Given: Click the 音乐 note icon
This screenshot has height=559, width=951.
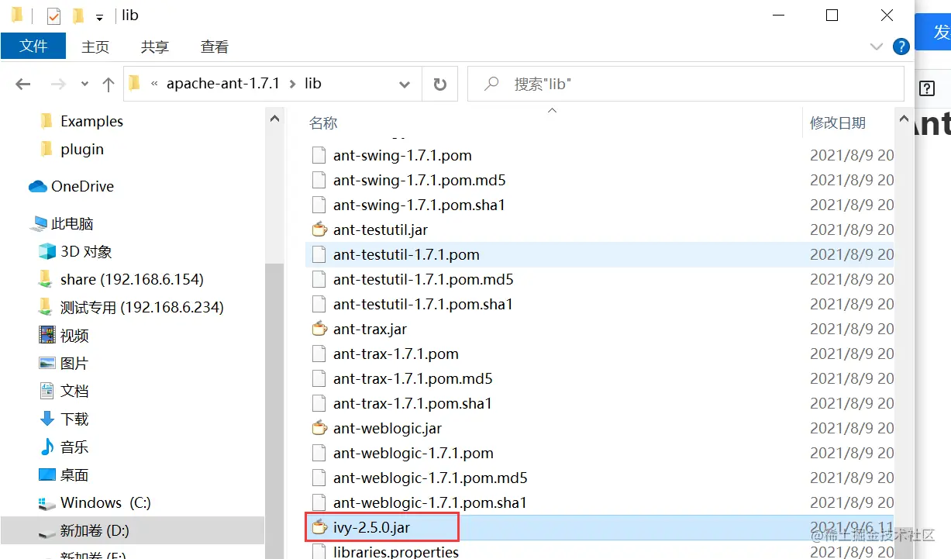Looking at the screenshot, I should (47, 447).
